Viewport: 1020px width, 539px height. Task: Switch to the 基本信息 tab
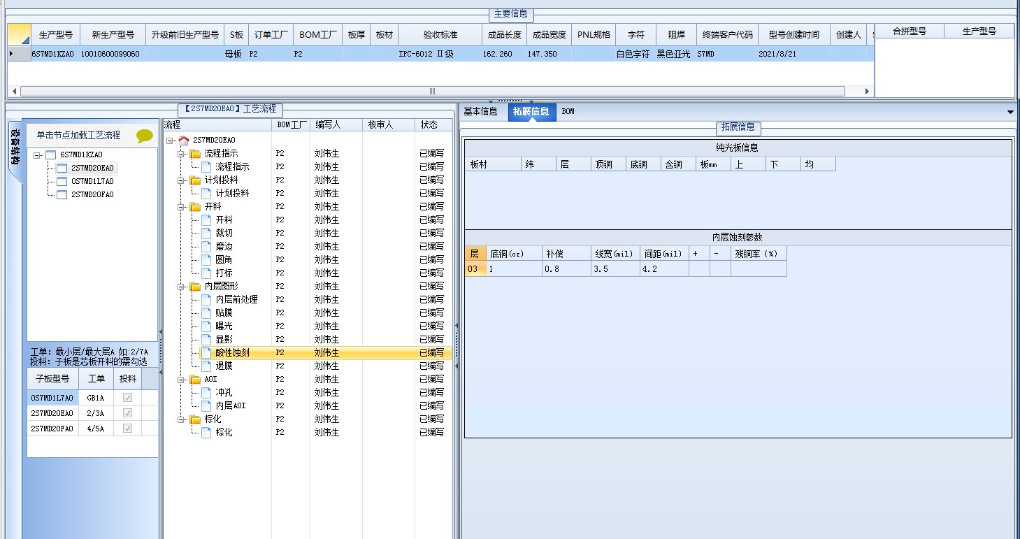tap(481, 112)
